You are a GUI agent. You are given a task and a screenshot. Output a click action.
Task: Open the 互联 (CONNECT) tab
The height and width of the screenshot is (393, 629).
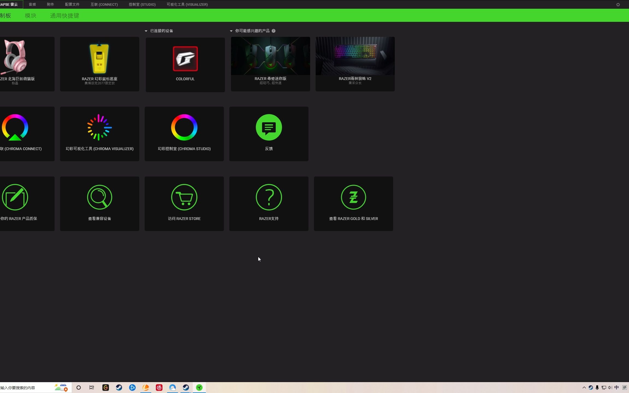[x=104, y=4]
